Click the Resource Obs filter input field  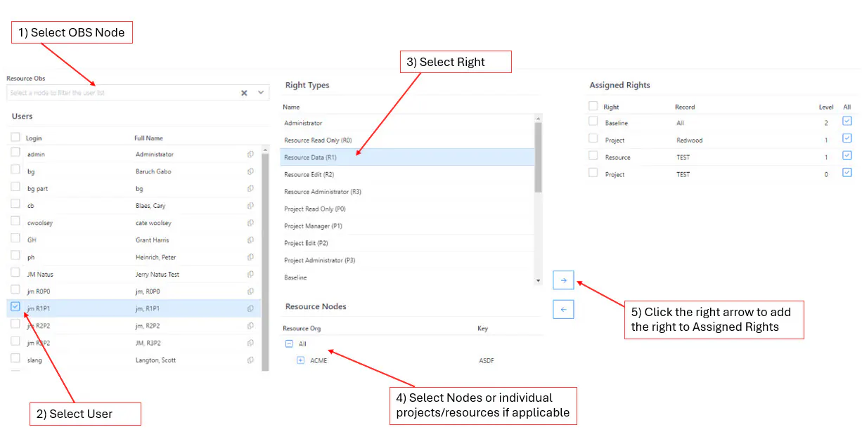coord(123,93)
